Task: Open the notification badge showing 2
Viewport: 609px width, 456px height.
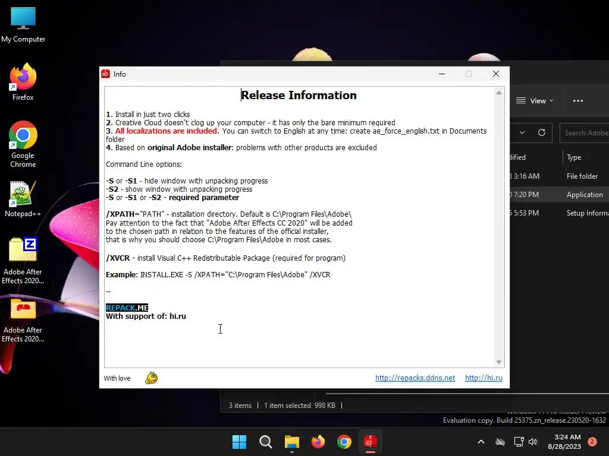Action: 592,442
